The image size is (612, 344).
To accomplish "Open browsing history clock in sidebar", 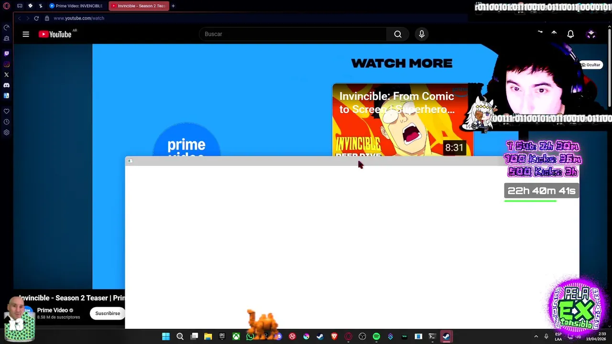I will [7, 122].
